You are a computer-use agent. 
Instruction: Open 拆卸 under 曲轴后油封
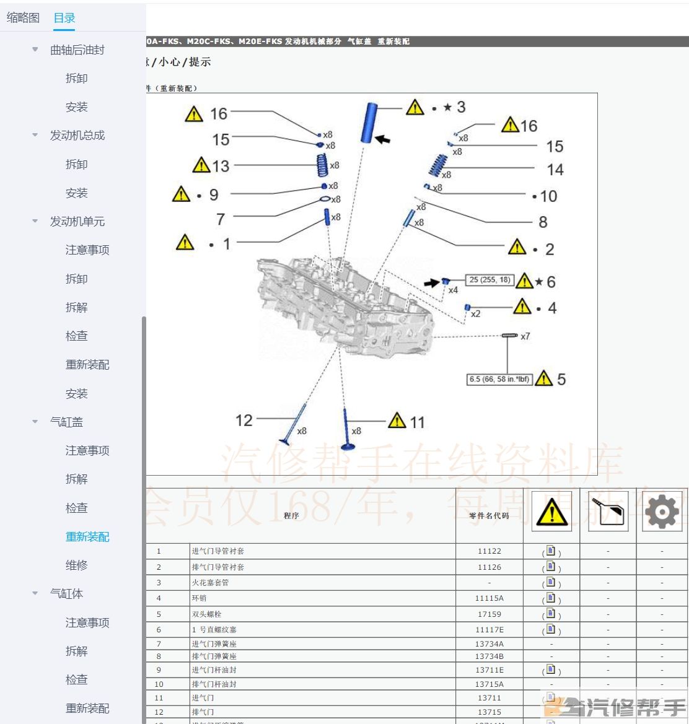(x=77, y=78)
